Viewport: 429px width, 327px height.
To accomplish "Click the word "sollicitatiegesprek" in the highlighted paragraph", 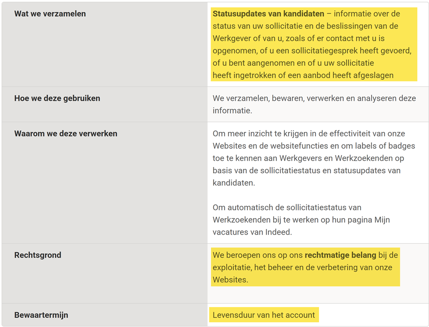I will click(324, 51).
